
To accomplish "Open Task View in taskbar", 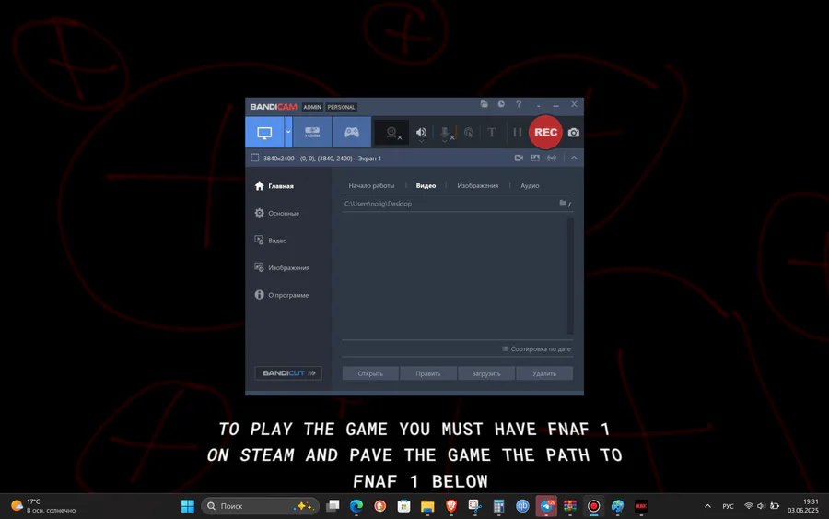I will (333, 506).
